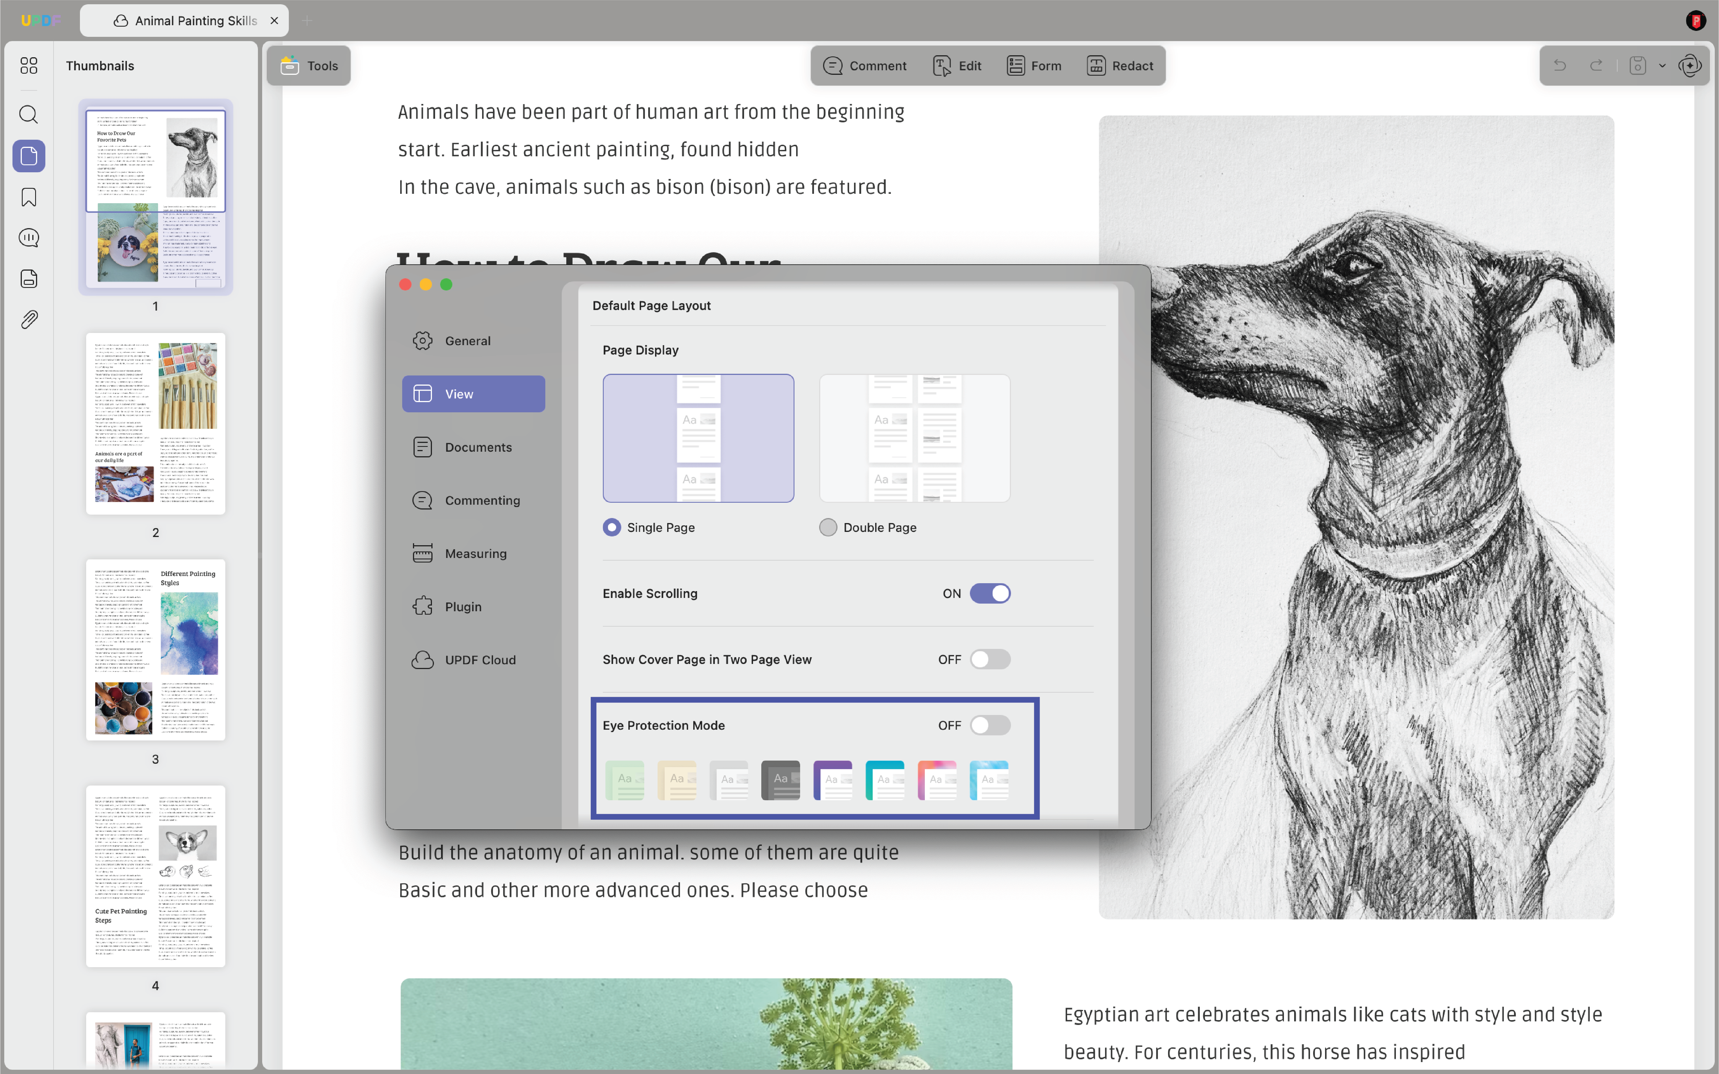The width and height of the screenshot is (1719, 1074).
Task: Click the redo arrow icon
Action: 1596,65
